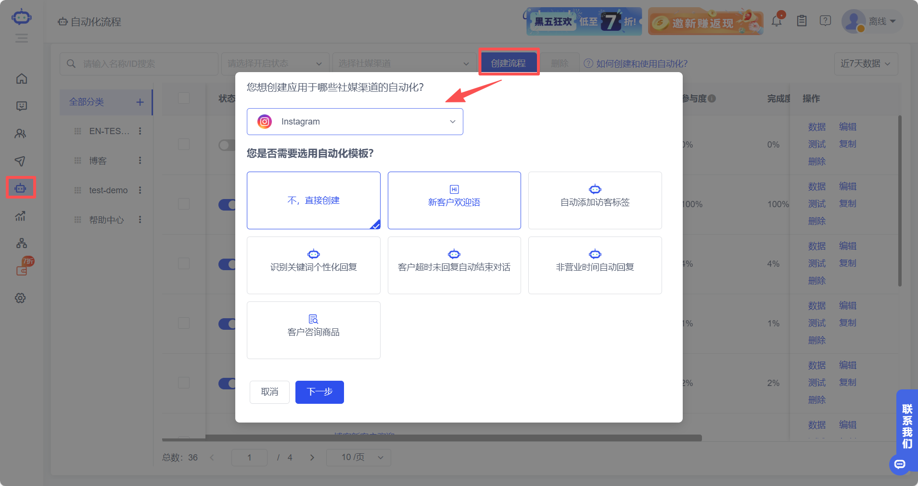This screenshot has width=918, height=486.
Task: Add a category with the plus icon
Action: point(140,102)
